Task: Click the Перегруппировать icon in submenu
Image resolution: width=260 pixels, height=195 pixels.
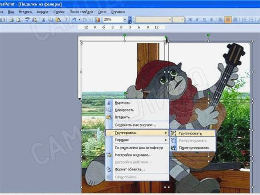Action: click(173, 148)
